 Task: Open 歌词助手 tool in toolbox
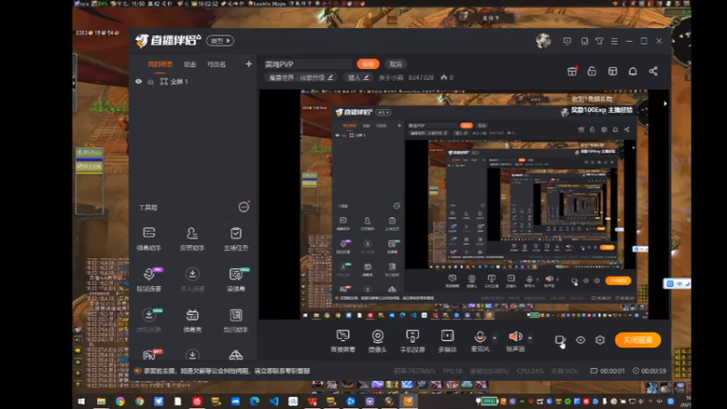click(x=235, y=321)
